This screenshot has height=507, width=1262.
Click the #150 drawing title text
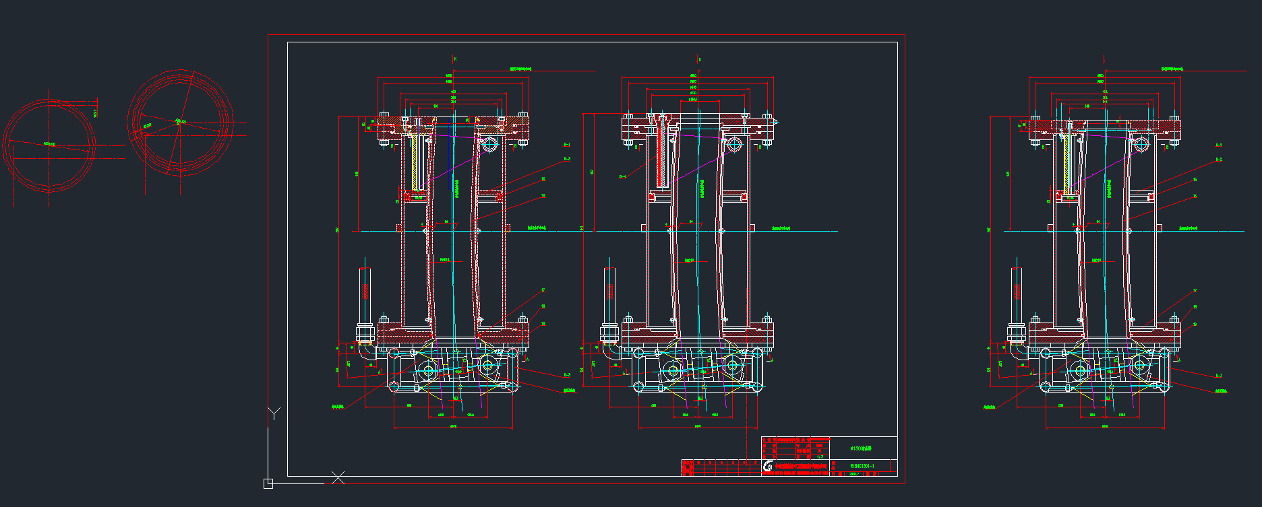tap(860, 448)
